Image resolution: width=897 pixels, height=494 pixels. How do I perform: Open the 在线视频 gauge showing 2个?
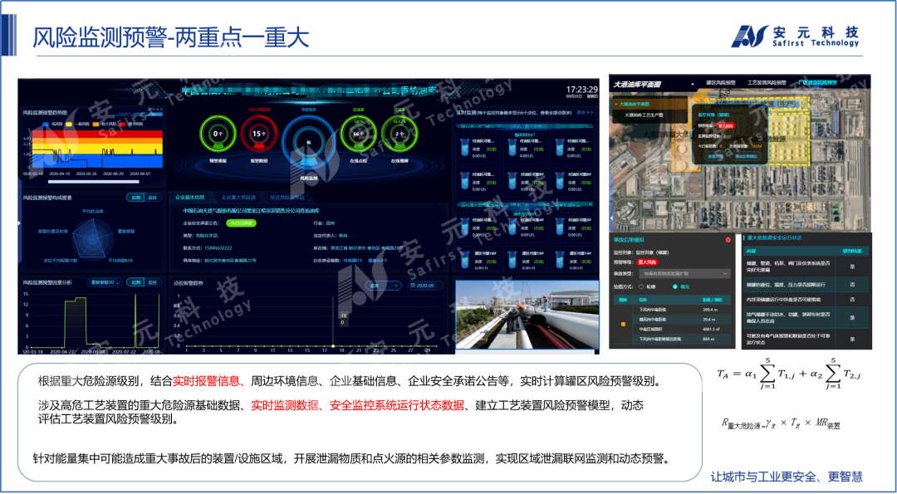point(399,135)
